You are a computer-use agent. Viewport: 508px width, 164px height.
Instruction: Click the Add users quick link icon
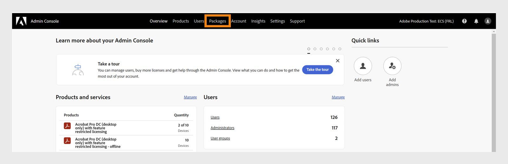pos(363,66)
